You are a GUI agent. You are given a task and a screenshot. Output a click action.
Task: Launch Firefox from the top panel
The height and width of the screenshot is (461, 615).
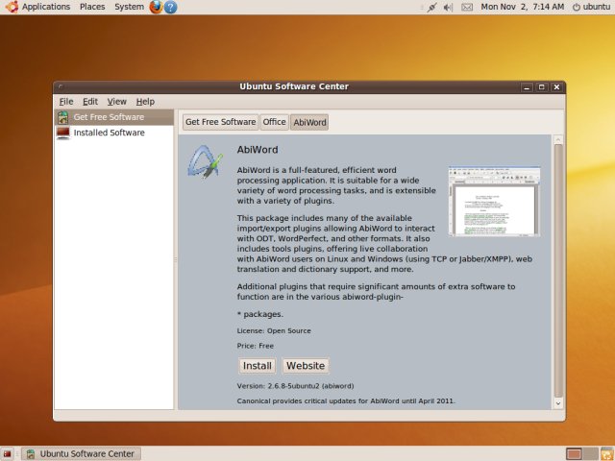coord(156,7)
